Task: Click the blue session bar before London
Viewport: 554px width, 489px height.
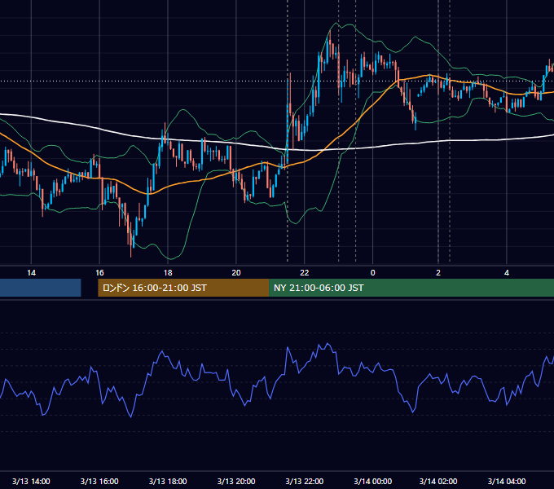Action: tap(40, 288)
